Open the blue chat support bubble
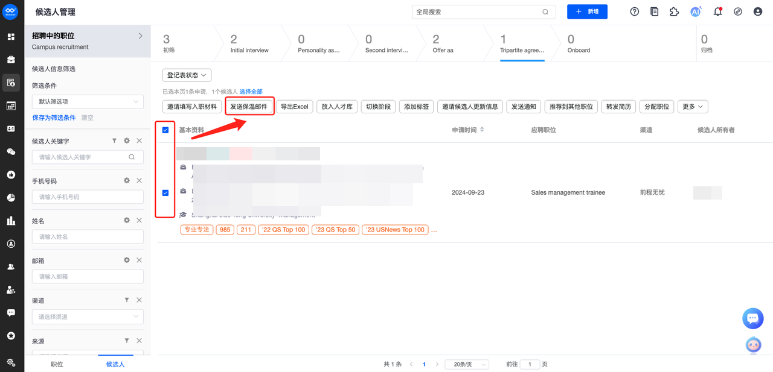This screenshot has width=773, height=372. pyautogui.click(x=752, y=318)
